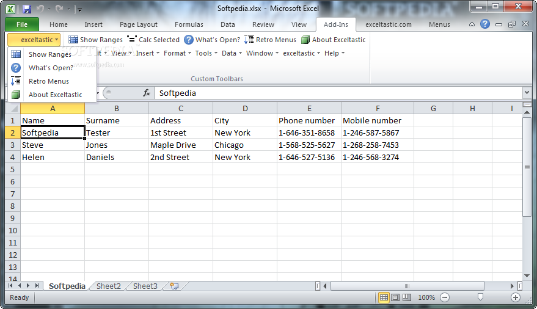The height and width of the screenshot is (309, 537).
Task: Open retro Data menu dropdown
Action: (232, 53)
